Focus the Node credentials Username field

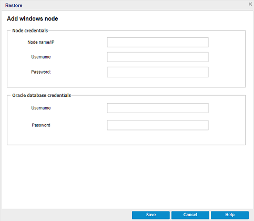pos(158,57)
